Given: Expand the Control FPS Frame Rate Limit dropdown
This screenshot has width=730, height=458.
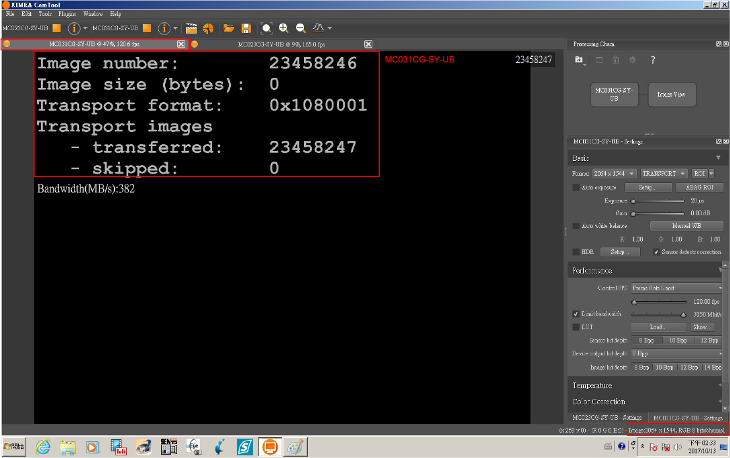Looking at the screenshot, I should tap(678, 288).
